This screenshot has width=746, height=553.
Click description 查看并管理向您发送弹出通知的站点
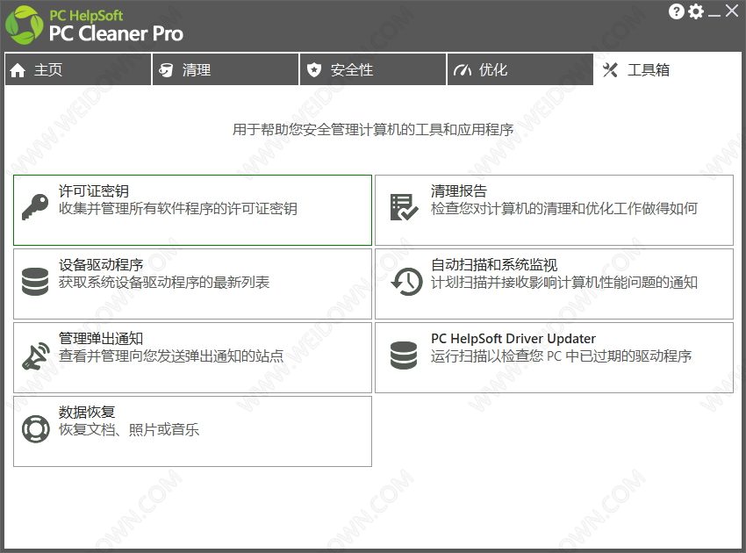tap(171, 356)
